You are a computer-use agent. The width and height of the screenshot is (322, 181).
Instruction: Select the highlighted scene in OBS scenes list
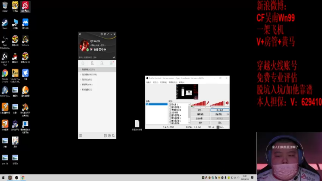tap(157, 104)
